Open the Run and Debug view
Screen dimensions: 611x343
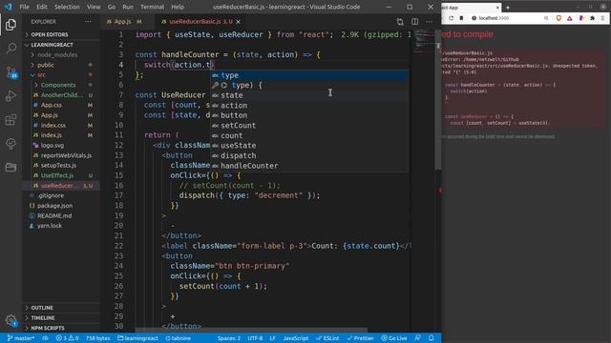[11, 95]
